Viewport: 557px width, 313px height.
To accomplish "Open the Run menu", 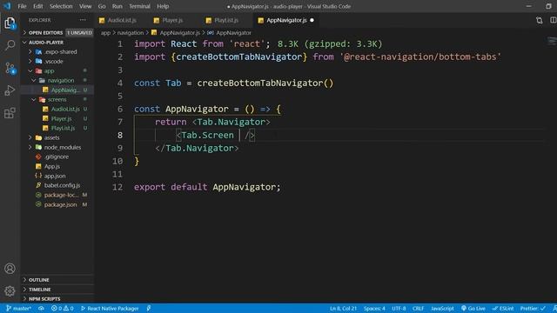I will tap(117, 6).
